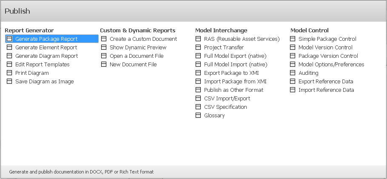Open Edit Report Templates
Image resolution: width=387 pixels, height=179 pixels.
coord(42,64)
